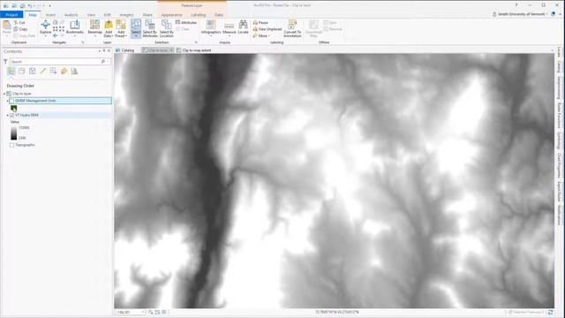The width and height of the screenshot is (565, 318).
Task: Open the signed-in user account dropdown
Action: (520, 14)
